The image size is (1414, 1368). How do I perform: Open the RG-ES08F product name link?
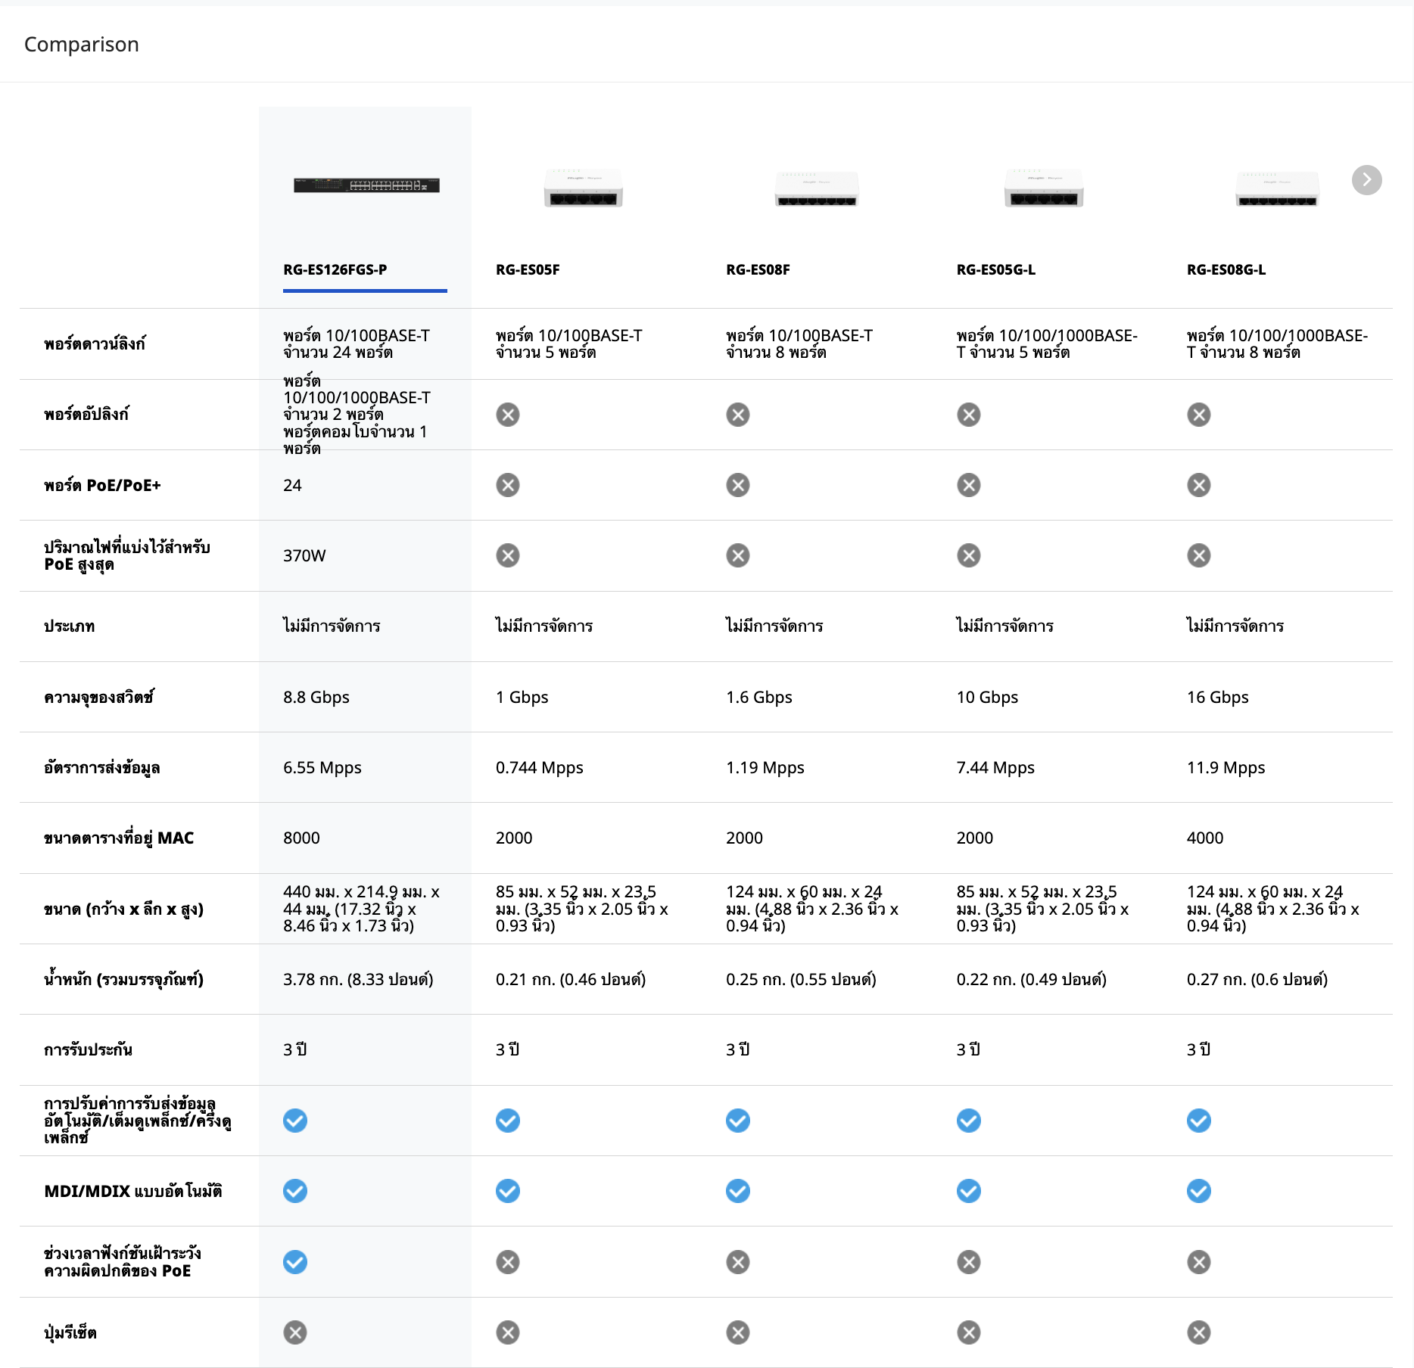[758, 269]
